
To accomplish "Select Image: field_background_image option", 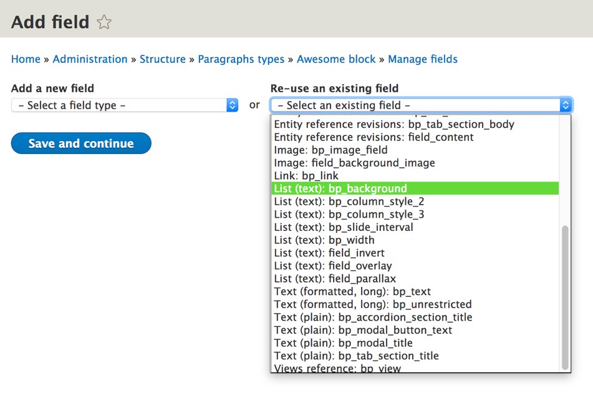I will point(415,163).
